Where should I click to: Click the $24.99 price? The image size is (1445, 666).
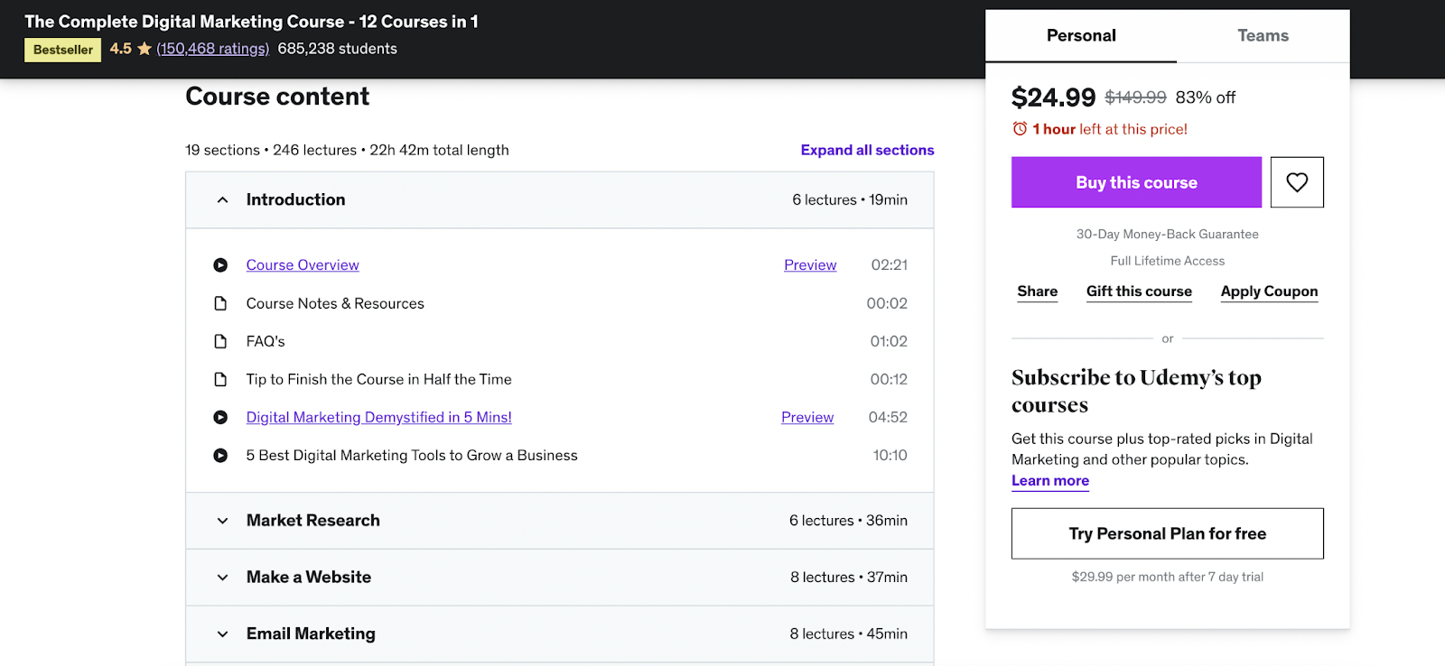(x=1053, y=97)
